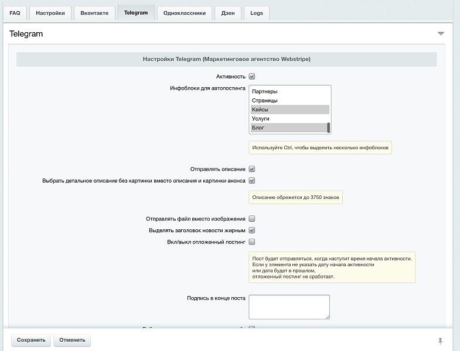The image size is (460, 351).
Task: Switch to the Настройки tab
Action: pos(50,13)
